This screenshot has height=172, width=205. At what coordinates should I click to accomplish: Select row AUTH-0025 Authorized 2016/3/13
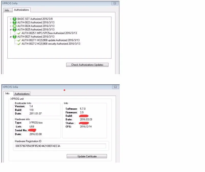coord(36,29)
